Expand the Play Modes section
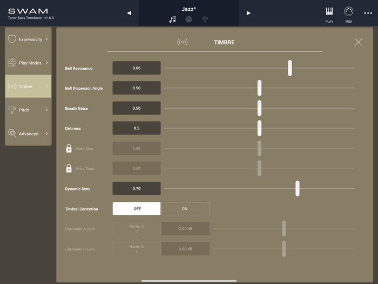The width and height of the screenshot is (378, 284). tap(28, 63)
